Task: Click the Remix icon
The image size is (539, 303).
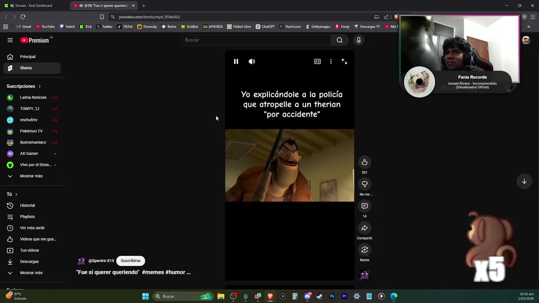Action: pyautogui.click(x=365, y=250)
